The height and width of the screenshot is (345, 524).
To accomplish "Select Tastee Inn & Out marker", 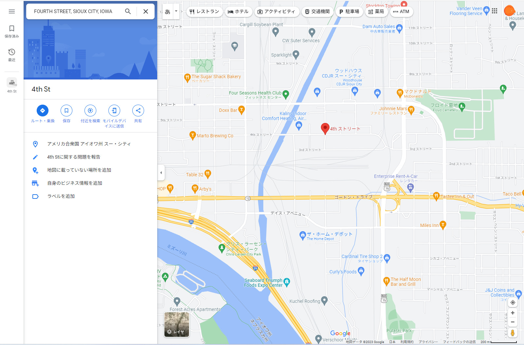I will (436, 196).
